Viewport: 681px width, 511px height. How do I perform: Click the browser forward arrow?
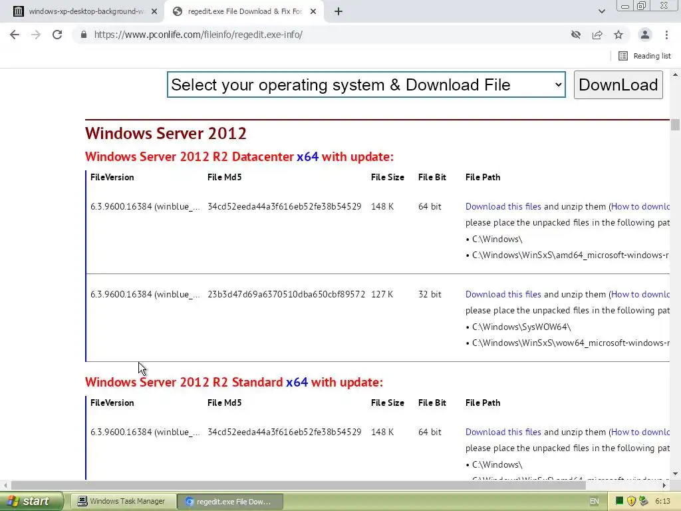click(36, 35)
